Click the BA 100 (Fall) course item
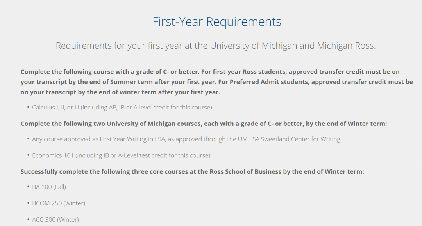Screen dimensions: 422x226 point(49,187)
